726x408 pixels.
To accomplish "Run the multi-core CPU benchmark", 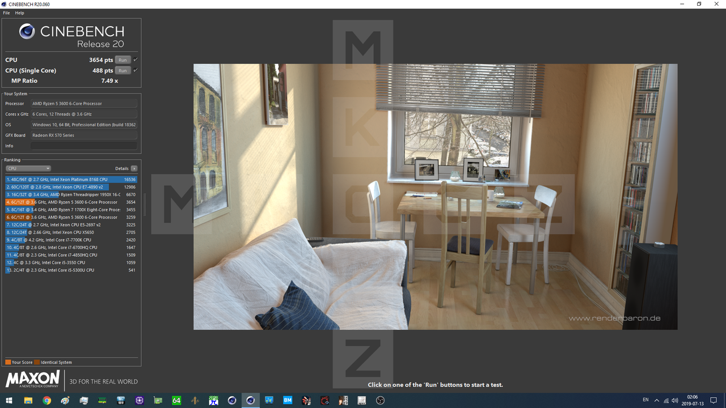I will point(123,59).
